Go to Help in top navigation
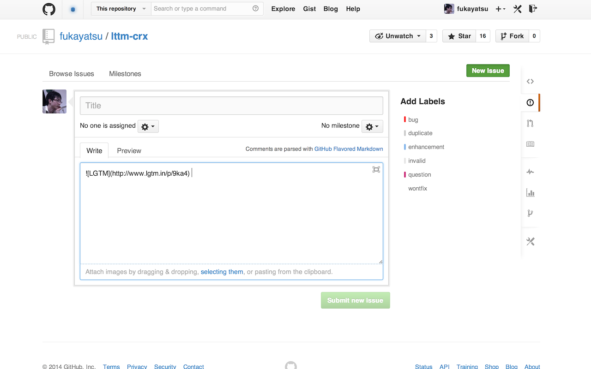This screenshot has width=591, height=369. 353,9
